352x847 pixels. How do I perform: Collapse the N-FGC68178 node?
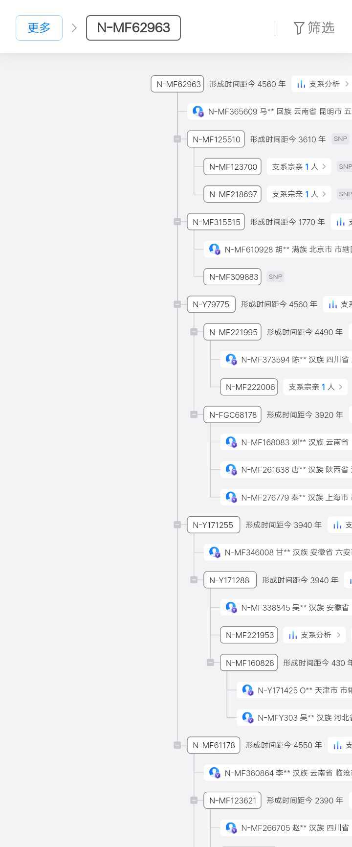click(194, 414)
